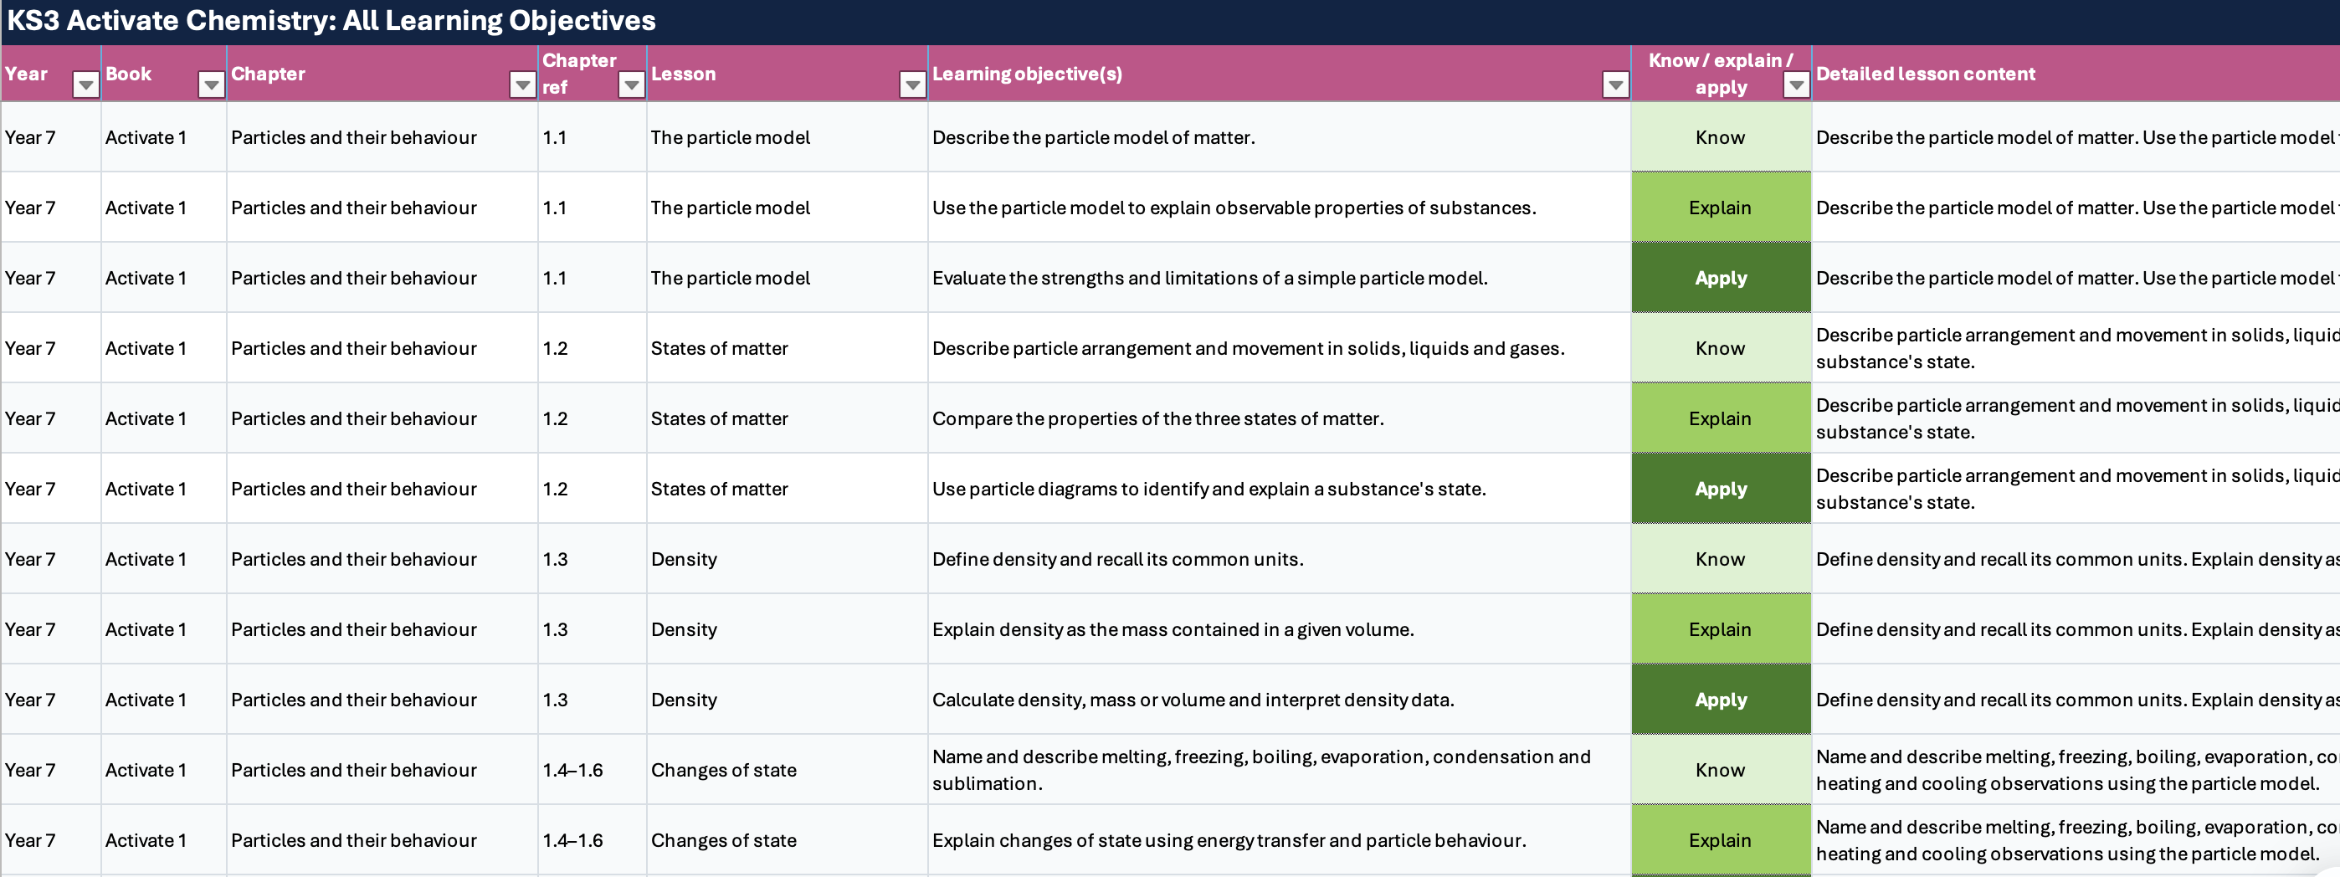Click 'Apply' in the 'Evaluate the strengths and limitations' row
Viewport: 2340px width, 877px height.
pos(1721,278)
